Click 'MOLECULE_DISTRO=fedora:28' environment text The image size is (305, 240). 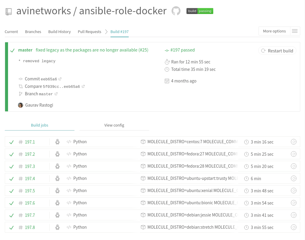click(x=176, y=166)
